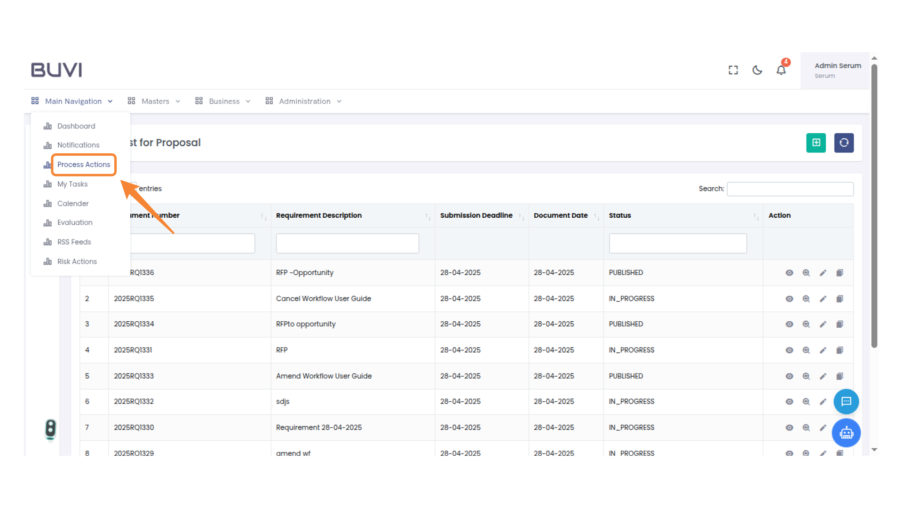Viewport: 903px width, 508px height.
Task: Go to My Tasks in the sidebar
Action: pyautogui.click(x=72, y=184)
